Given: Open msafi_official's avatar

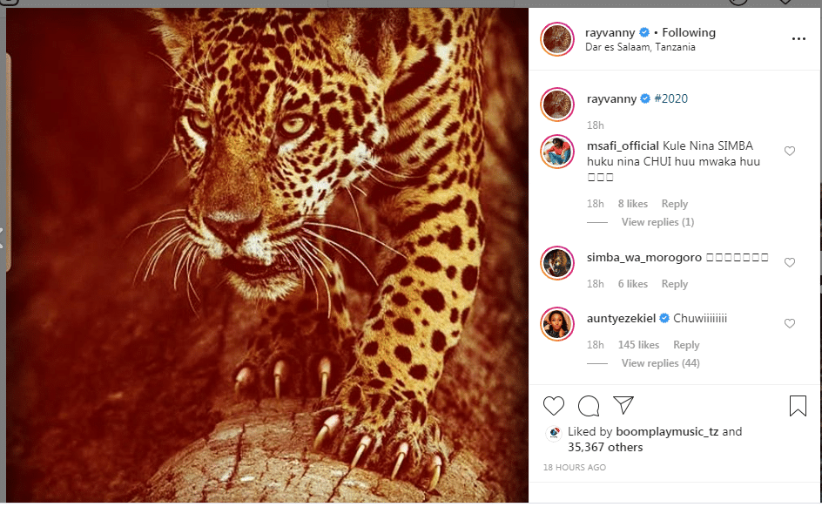Looking at the screenshot, I should [557, 151].
